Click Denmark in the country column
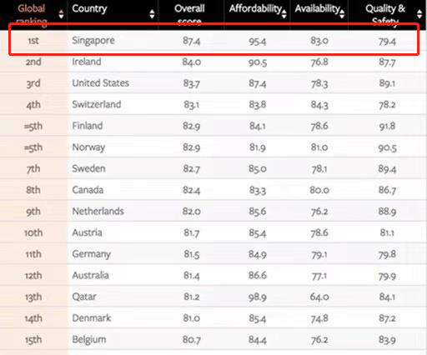Screen dimensions: 427x355 pos(92,318)
